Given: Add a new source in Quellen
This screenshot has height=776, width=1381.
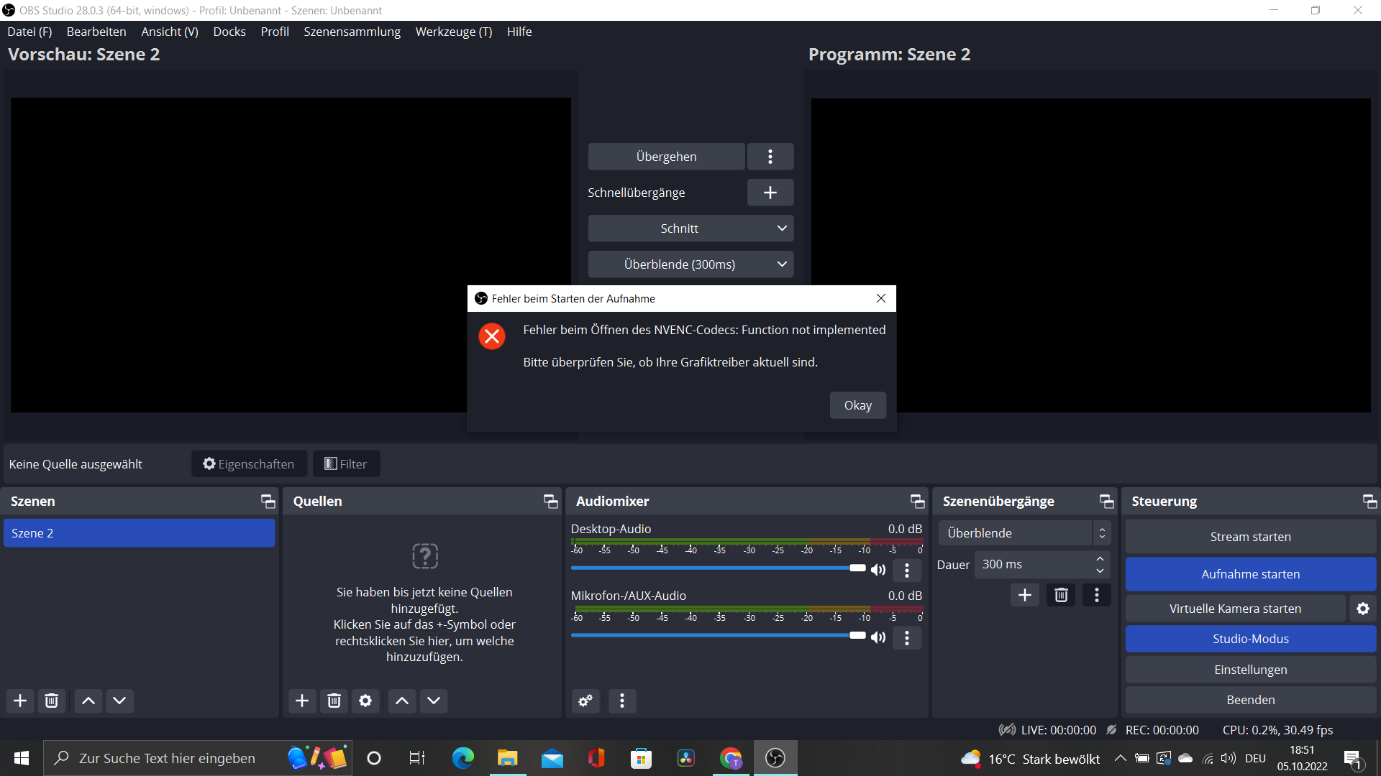Looking at the screenshot, I should click(302, 701).
